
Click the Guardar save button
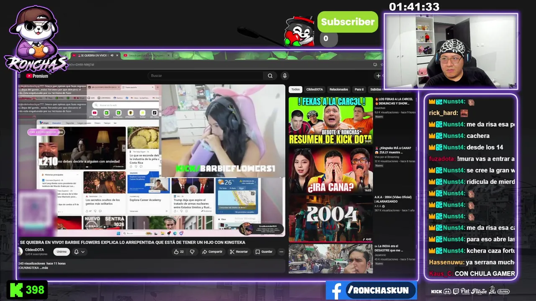(264, 252)
